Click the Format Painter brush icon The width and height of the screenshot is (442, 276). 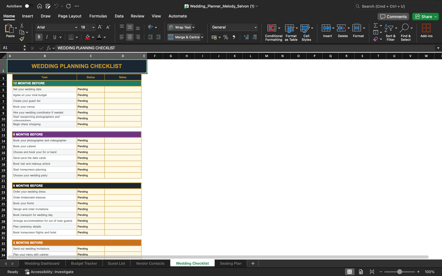pyautogui.click(x=22, y=38)
